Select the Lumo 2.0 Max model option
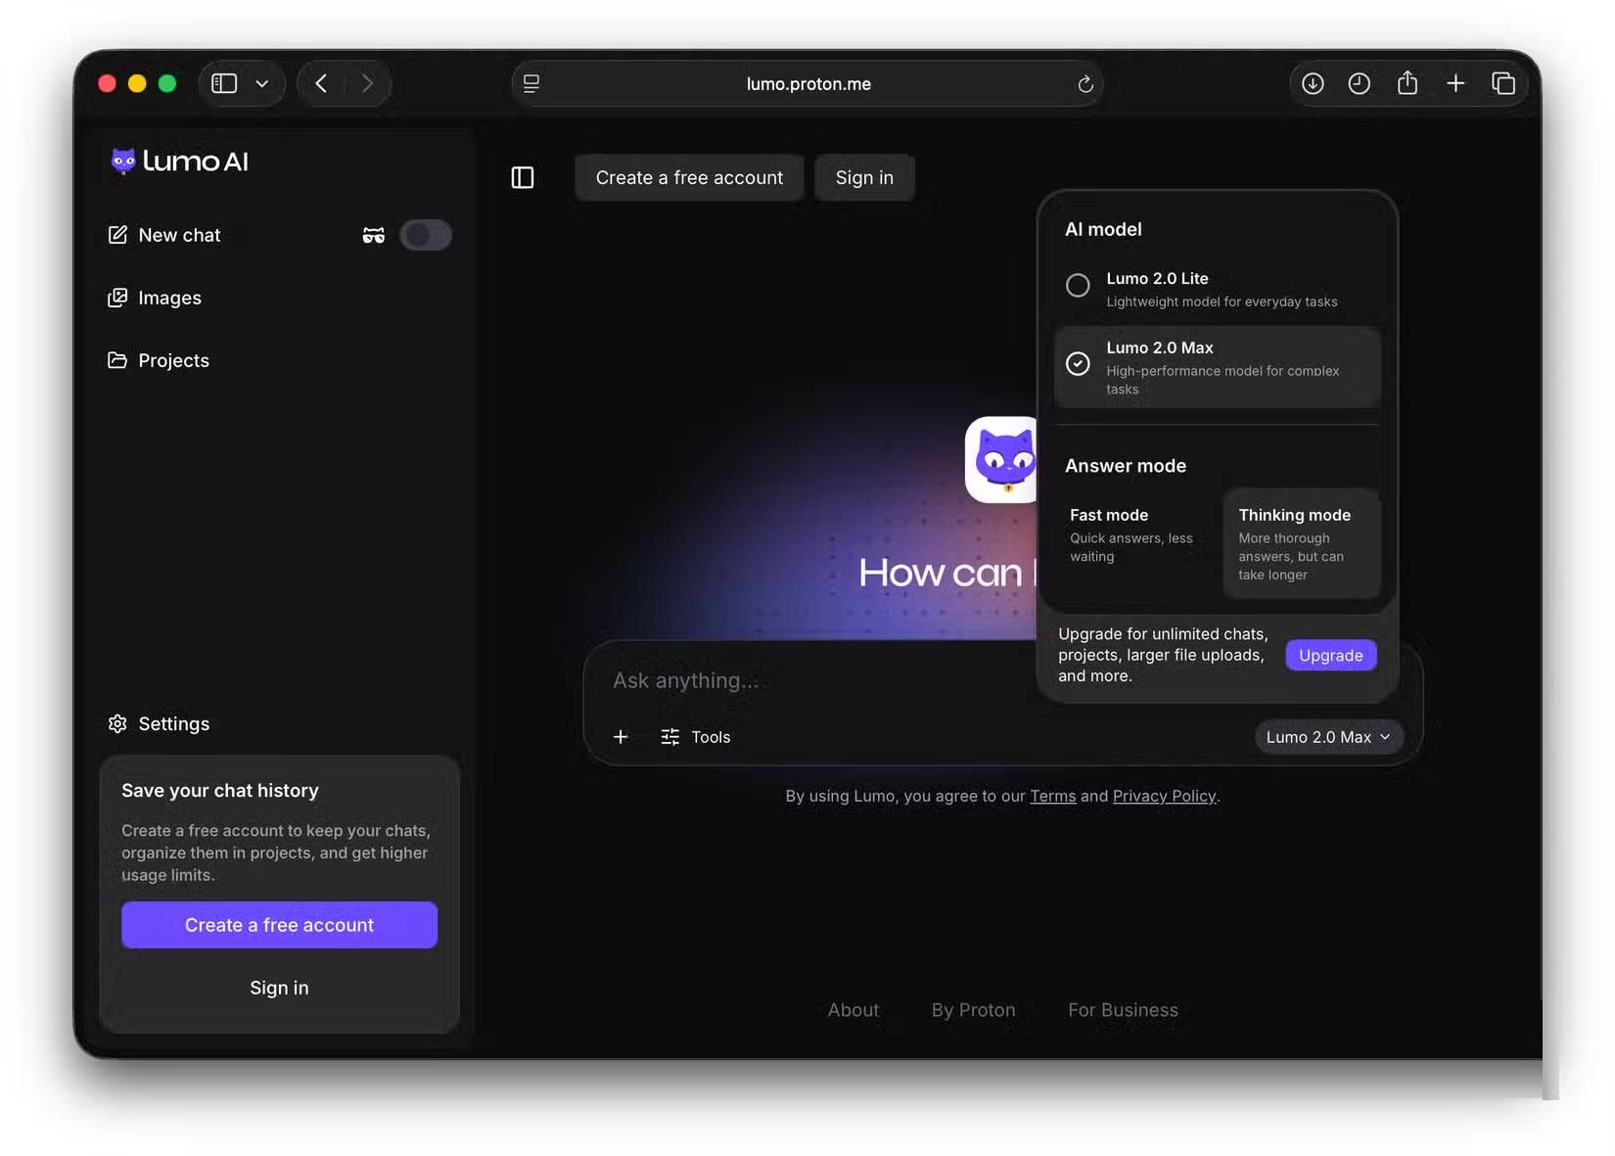Image resolution: width=1615 pixels, height=1156 pixels. point(1217,367)
